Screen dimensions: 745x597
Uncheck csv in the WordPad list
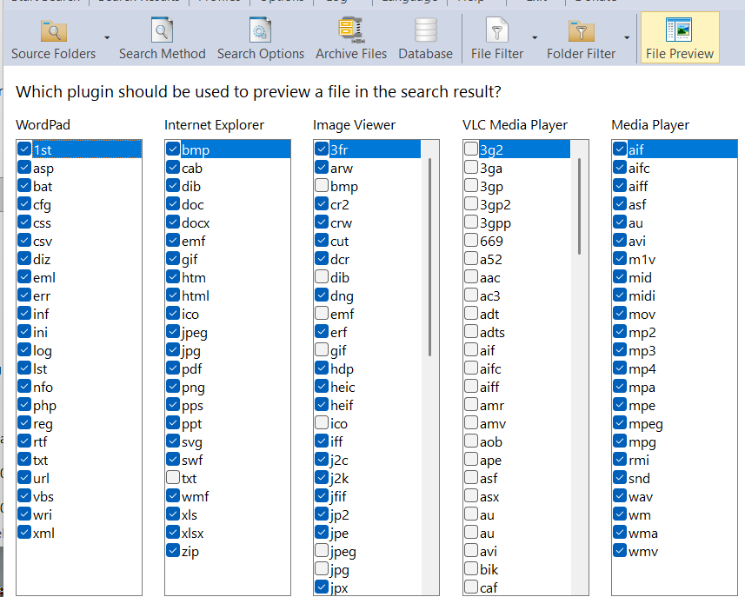(24, 241)
